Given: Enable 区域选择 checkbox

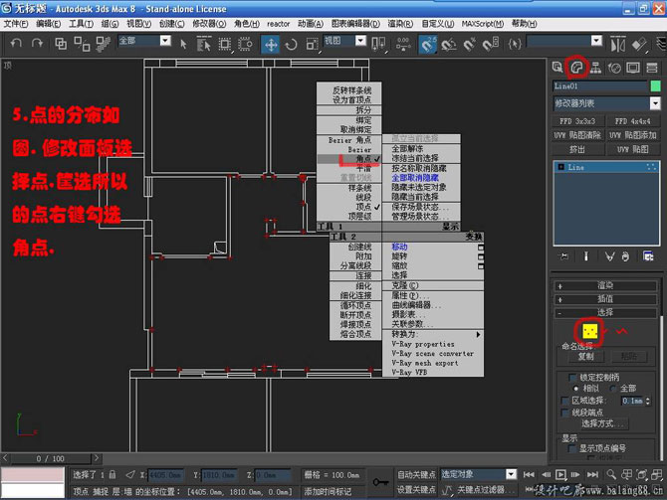Looking at the screenshot, I should [564, 401].
